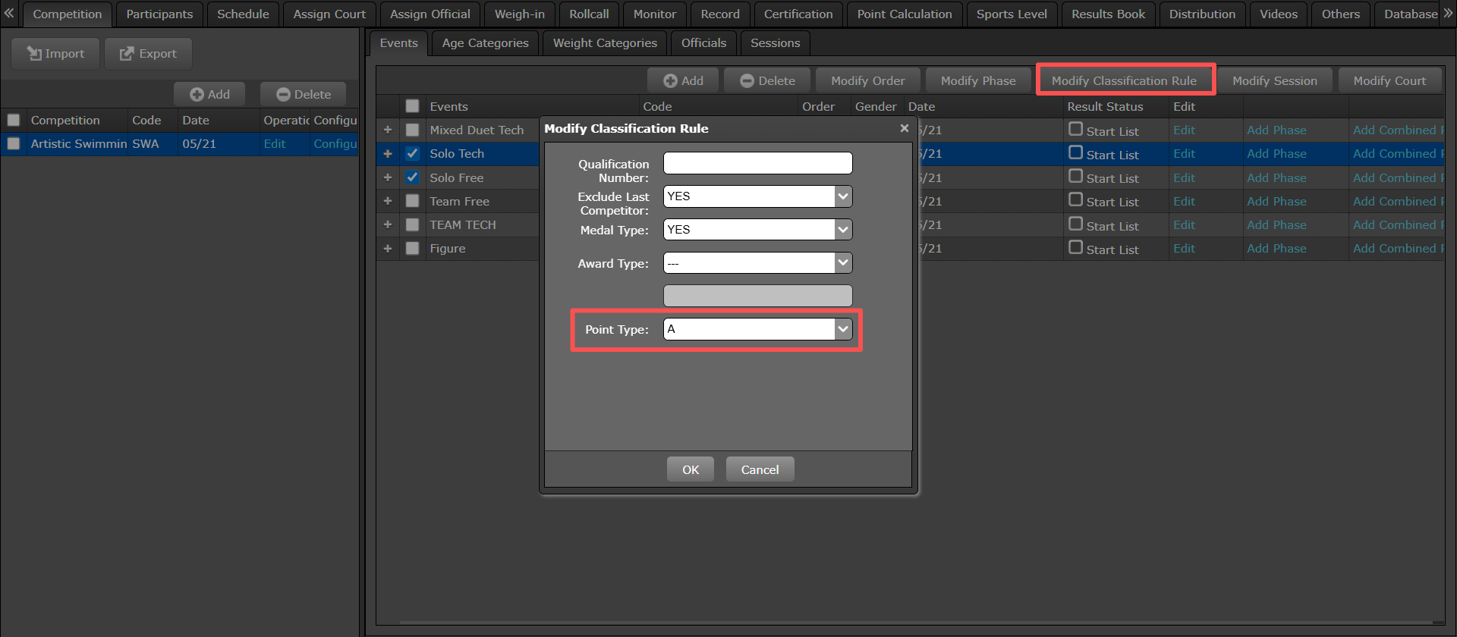This screenshot has height=637, width=1457.
Task: Click Add Combined link for Mixed Duet Tech
Action: click(x=1398, y=130)
